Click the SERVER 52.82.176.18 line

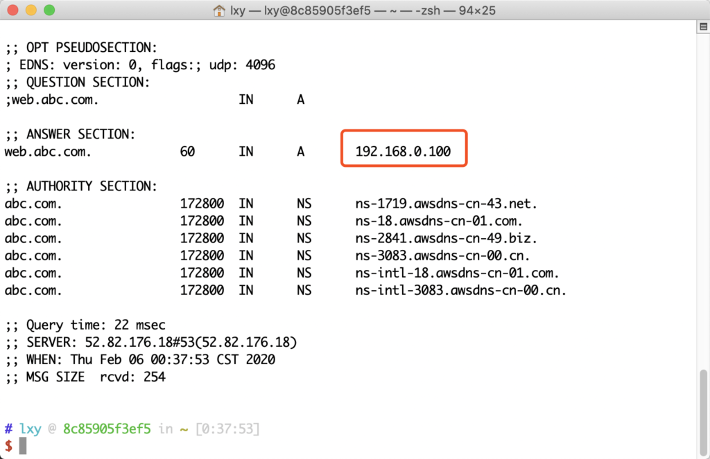(x=151, y=343)
